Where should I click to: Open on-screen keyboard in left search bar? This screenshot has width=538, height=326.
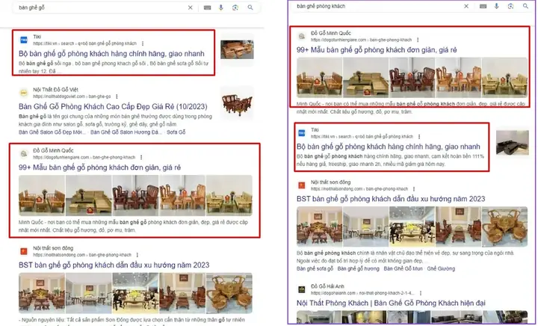(x=206, y=7)
